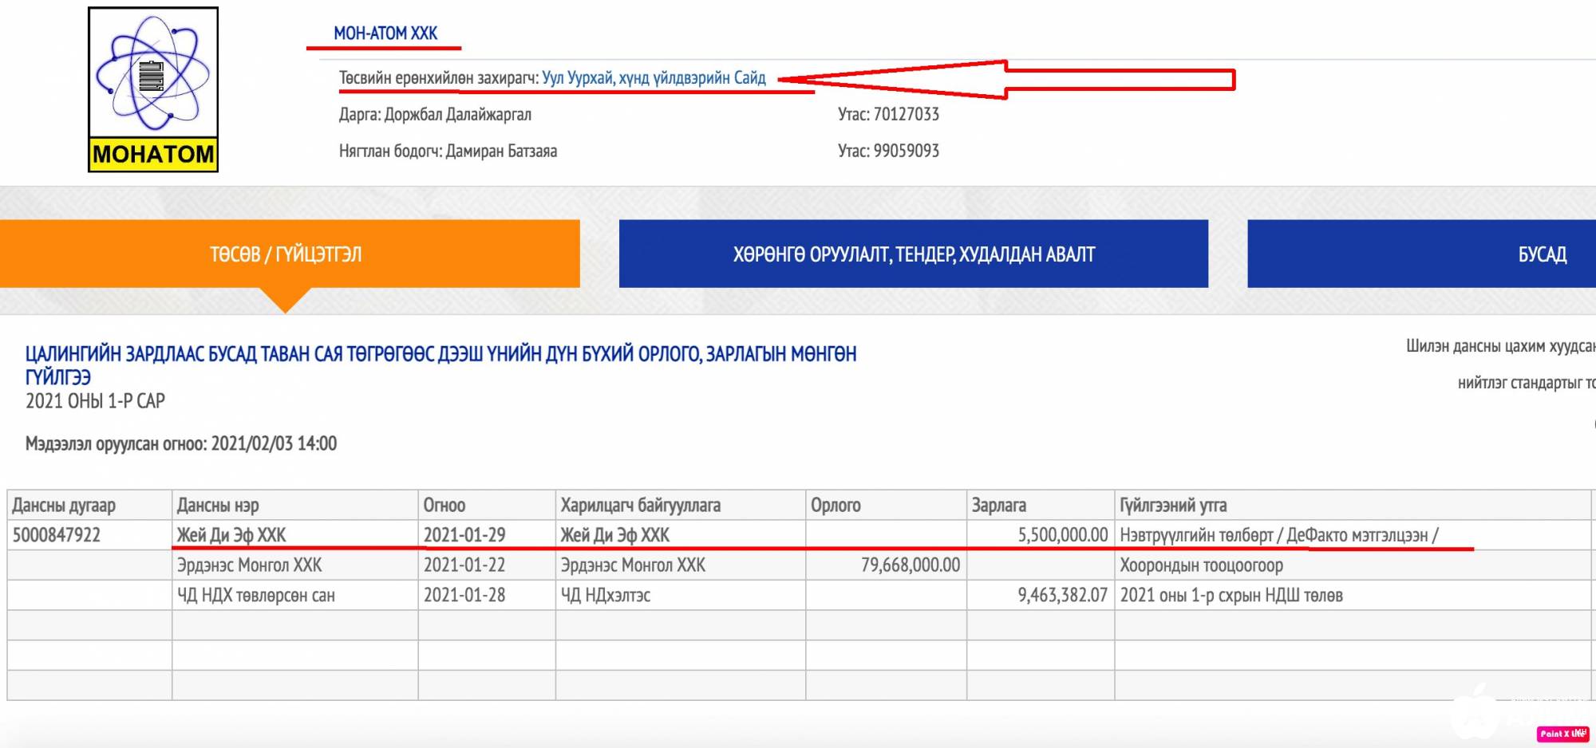Select the ТӨСӨВ / ГҮЙЦЭТГЭЛ tab
The image size is (1596, 748).
pos(290,254)
